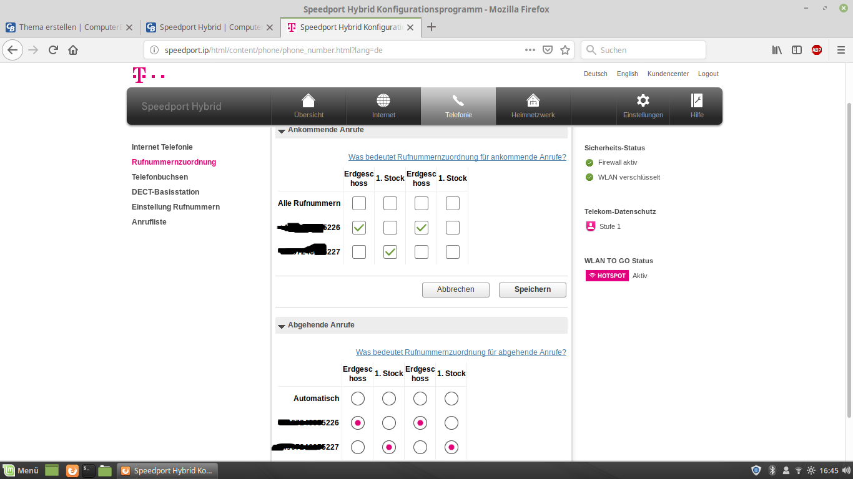This screenshot has width=853, height=479.
Task: Open the Adblock Plus ABP extension icon
Action: (x=817, y=50)
